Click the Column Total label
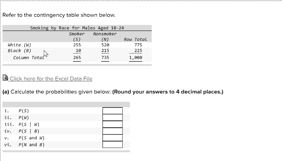282x161 pixels. (29, 58)
